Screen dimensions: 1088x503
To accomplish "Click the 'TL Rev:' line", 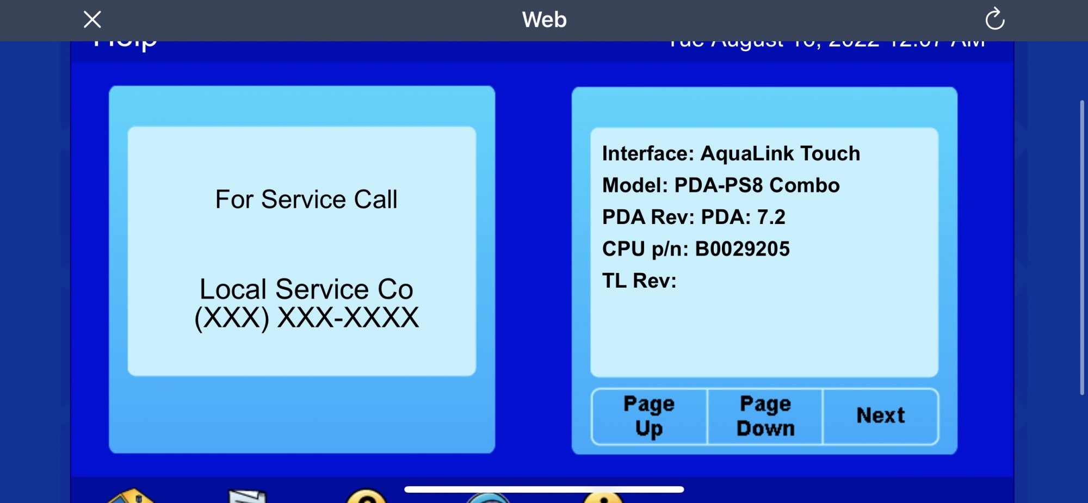I will click(639, 281).
